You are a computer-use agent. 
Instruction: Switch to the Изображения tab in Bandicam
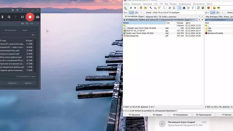pos(11,30)
